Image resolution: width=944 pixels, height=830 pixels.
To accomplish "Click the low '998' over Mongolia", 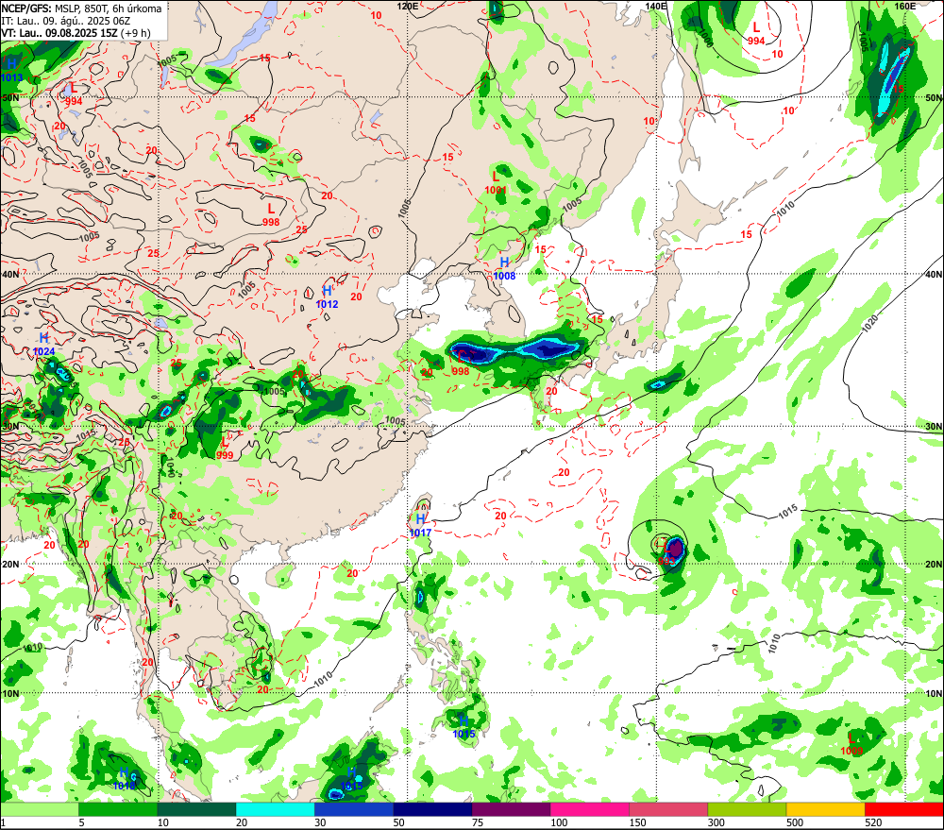I will coord(271,215).
